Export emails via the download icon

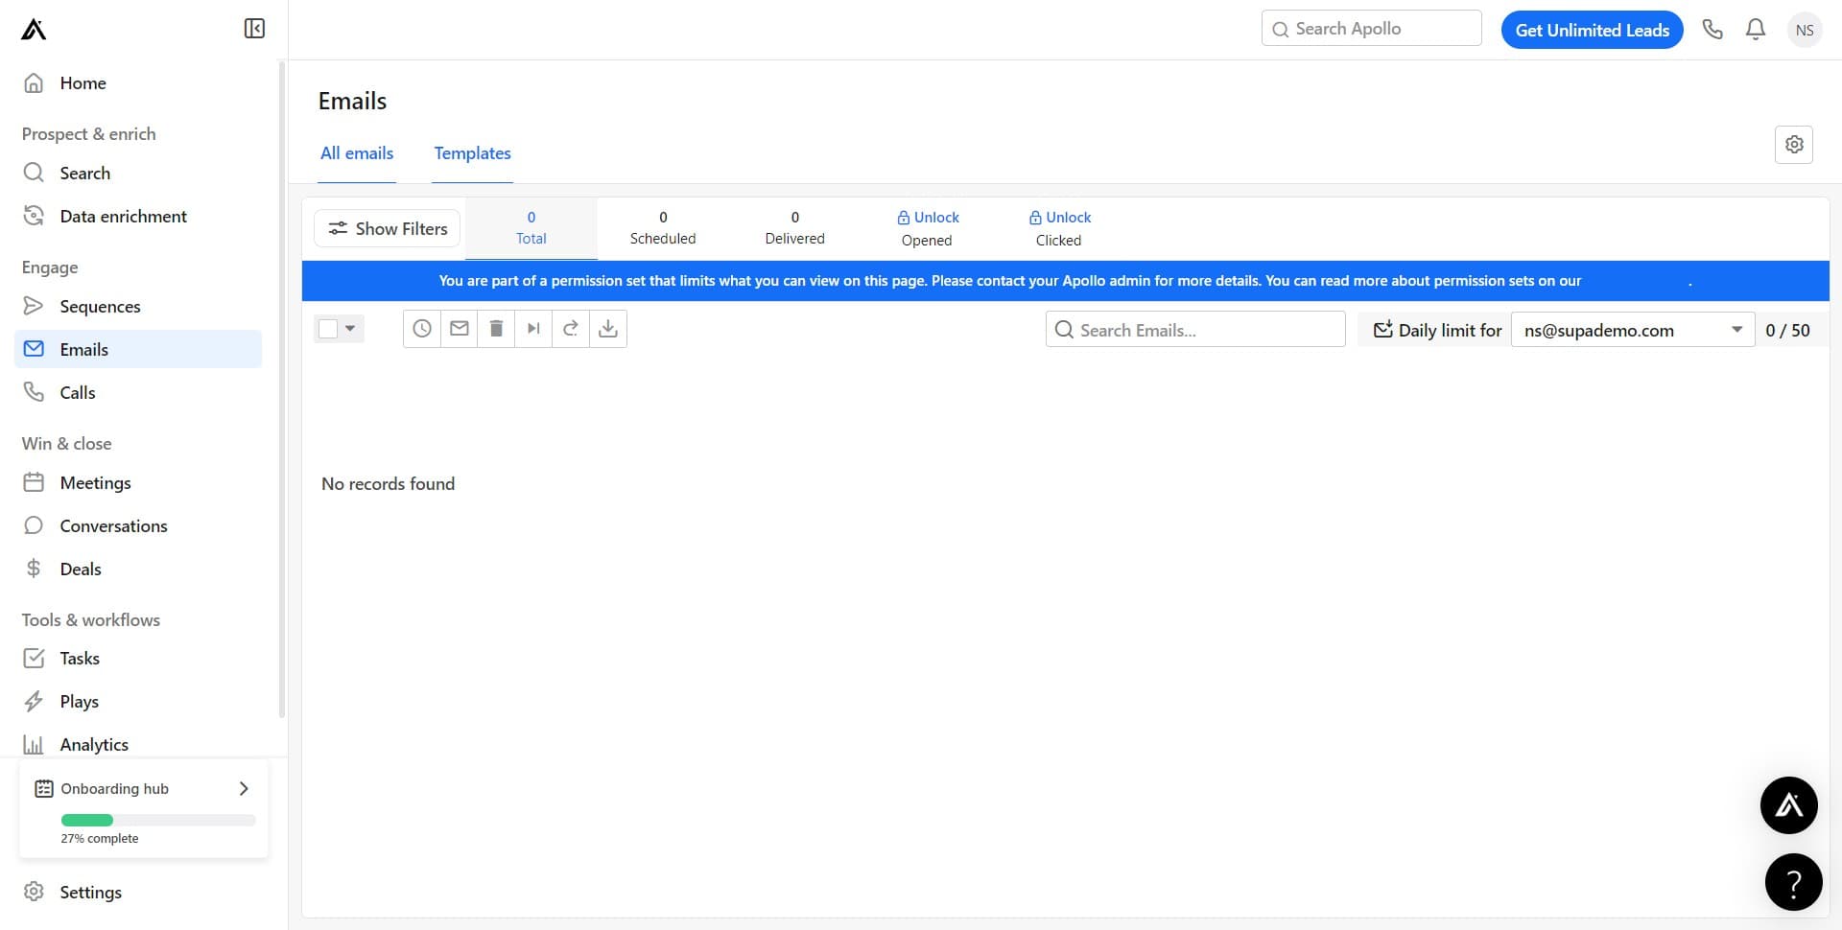coord(607,328)
